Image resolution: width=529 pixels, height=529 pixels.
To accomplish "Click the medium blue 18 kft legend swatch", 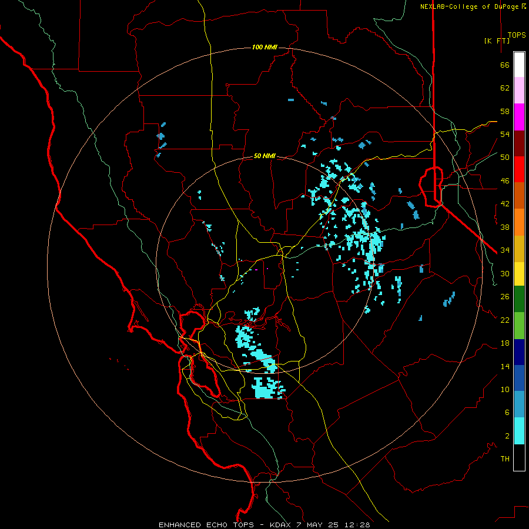I will 519,378.
